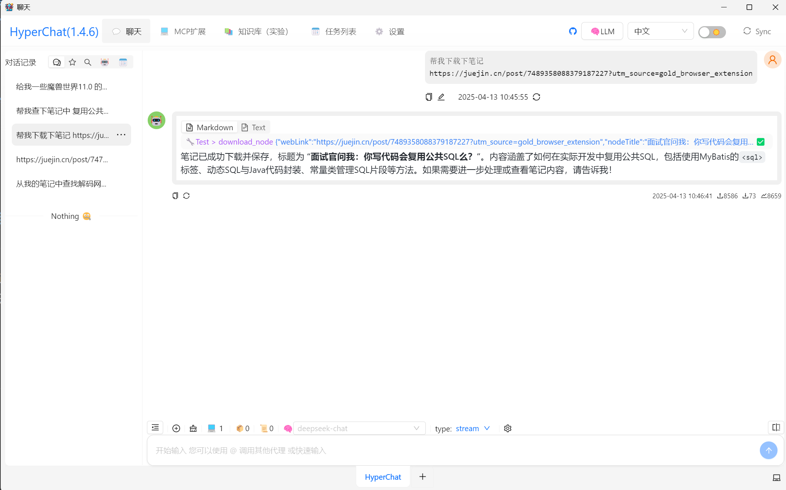Open the 知识库（实验） tab
The image size is (786, 490).
[x=256, y=31]
